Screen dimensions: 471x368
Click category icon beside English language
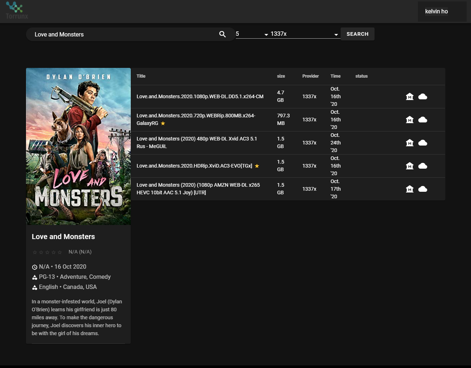tap(35, 287)
